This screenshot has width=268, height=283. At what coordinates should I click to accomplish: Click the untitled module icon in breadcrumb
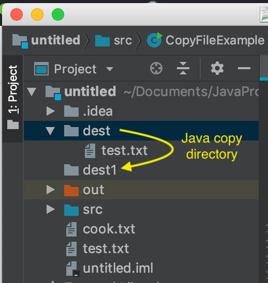(x=20, y=41)
